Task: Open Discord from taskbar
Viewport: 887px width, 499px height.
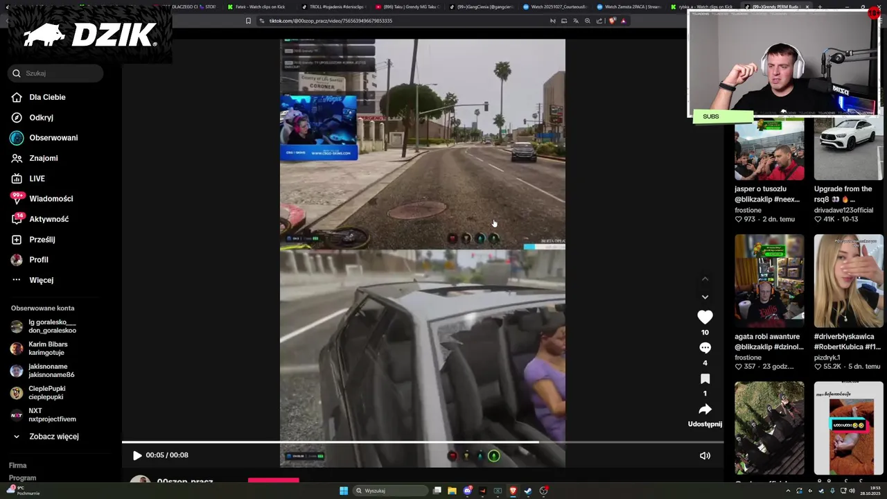Action: click(468, 491)
